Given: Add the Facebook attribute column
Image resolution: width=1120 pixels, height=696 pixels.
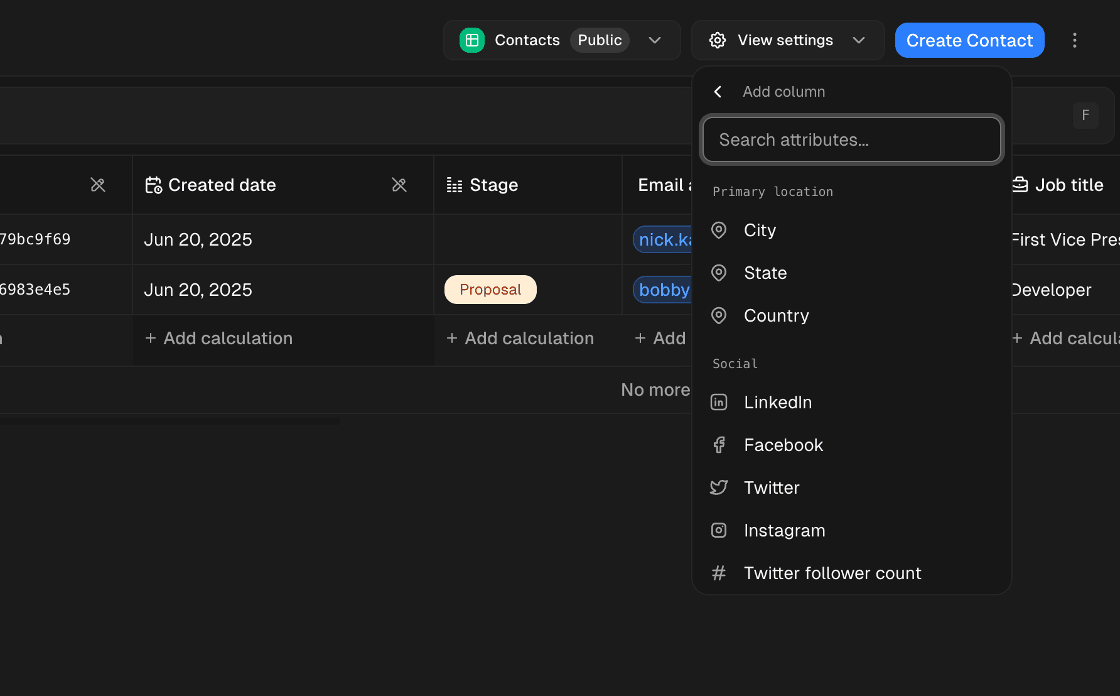Looking at the screenshot, I should pyautogui.click(x=783, y=445).
